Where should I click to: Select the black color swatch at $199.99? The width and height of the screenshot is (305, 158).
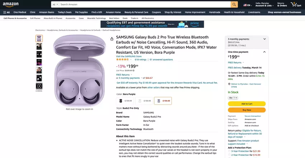(125, 101)
